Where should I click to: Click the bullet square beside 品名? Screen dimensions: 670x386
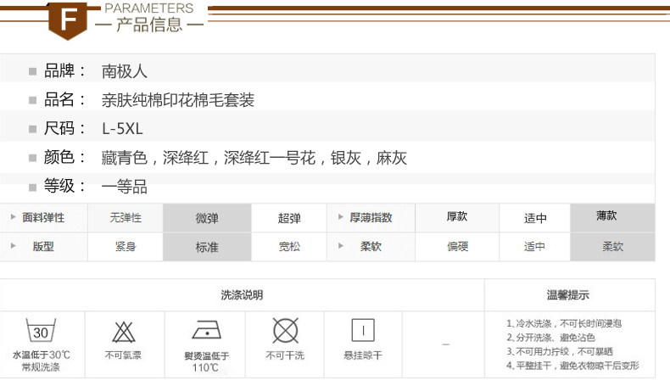(32, 100)
